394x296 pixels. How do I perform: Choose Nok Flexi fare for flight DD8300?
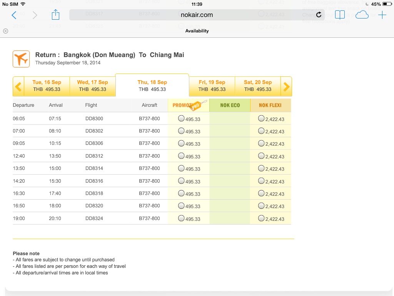(261, 118)
